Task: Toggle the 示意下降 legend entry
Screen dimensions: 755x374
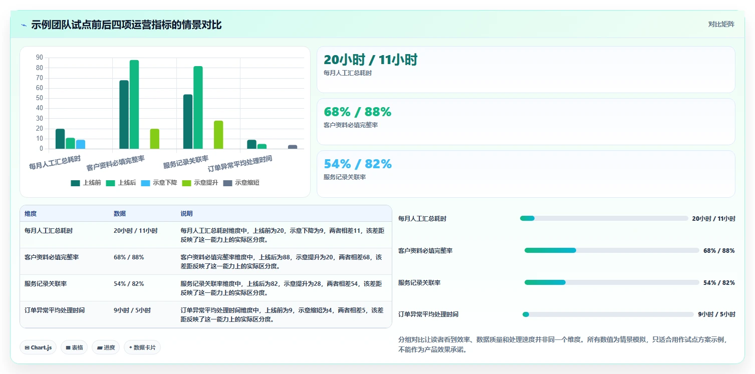Action: tap(159, 183)
